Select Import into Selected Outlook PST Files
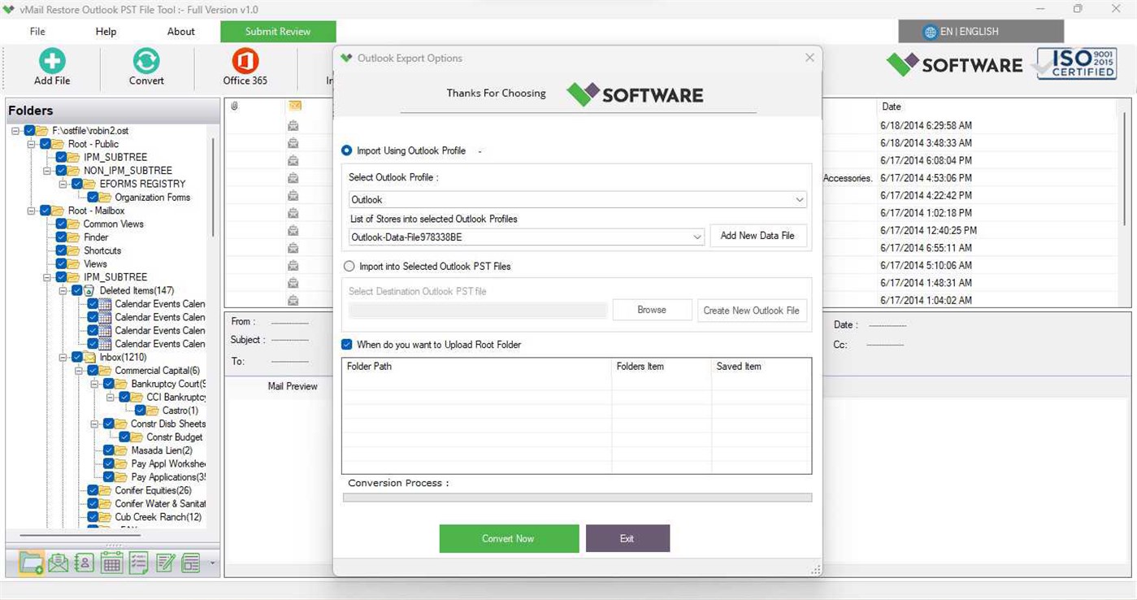The image size is (1137, 600). click(x=349, y=266)
